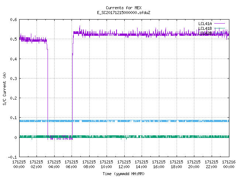Click the 171215 20:00 x-axis tick label
The image size is (236, 177).
(194, 164)
